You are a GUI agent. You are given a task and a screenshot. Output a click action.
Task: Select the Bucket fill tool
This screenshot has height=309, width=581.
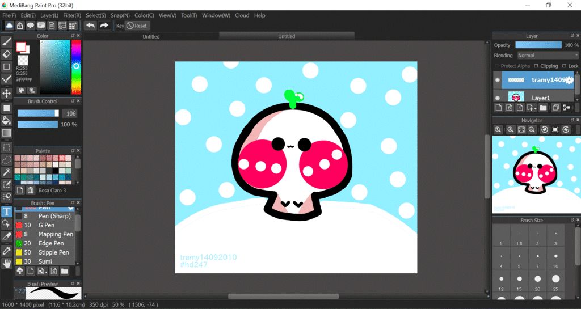click(x=7, y=120)
